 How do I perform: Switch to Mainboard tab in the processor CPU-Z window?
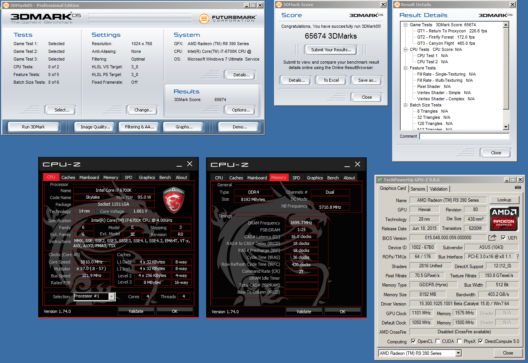click(x=89, y=177)
